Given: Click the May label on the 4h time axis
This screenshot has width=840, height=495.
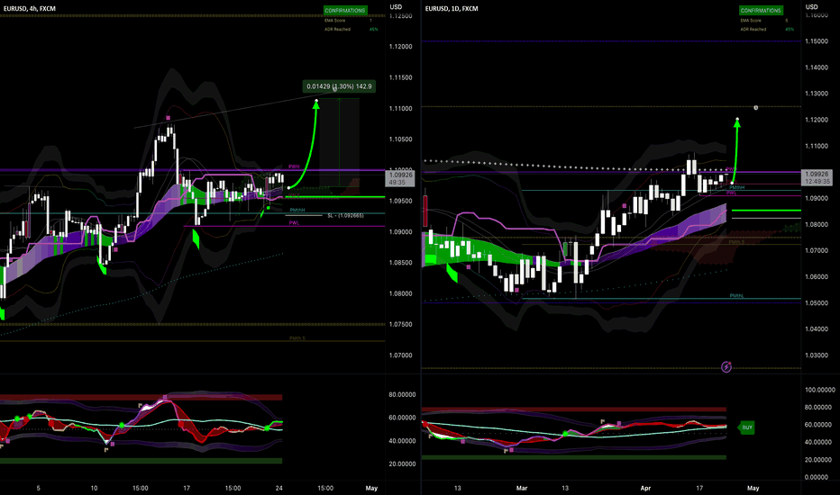Looking at the screenshot, I should click(x=371, y=488).
